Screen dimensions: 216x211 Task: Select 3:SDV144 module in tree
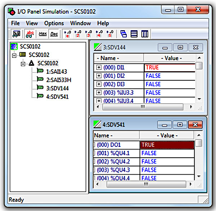(x=57, y=88)
